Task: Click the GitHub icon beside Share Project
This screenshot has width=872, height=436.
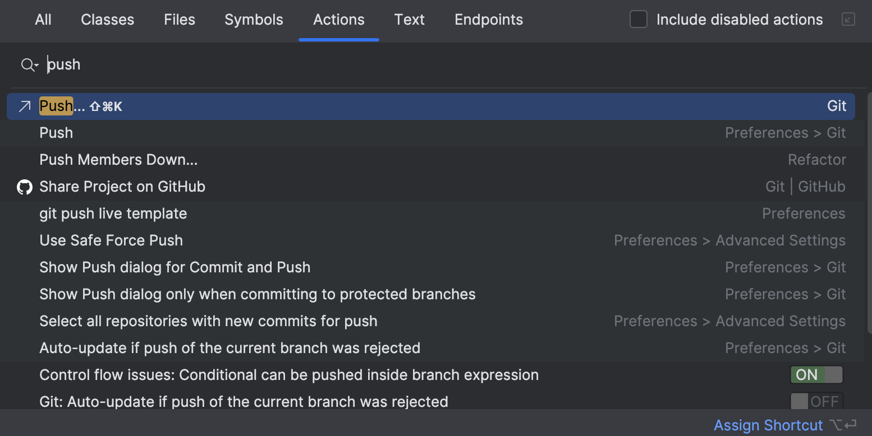Action: point(24,187)
